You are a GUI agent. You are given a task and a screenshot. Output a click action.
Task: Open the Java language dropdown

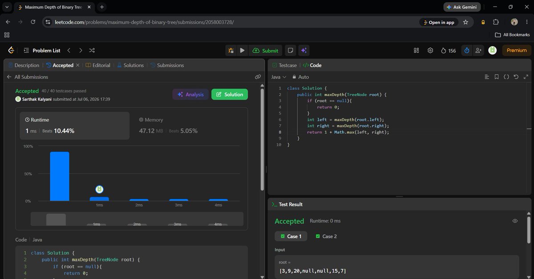pos(279,77)
